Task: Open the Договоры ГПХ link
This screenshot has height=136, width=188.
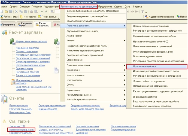Action: pyautogui.click(x=17, y=126)
